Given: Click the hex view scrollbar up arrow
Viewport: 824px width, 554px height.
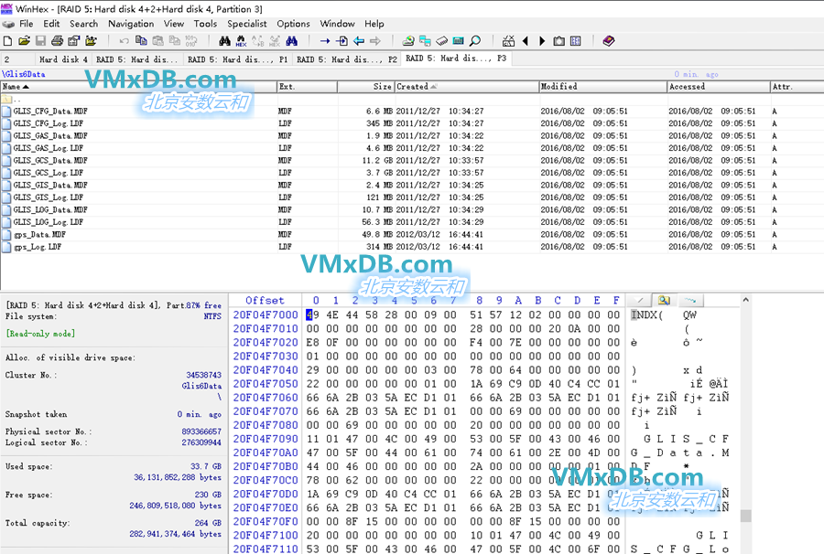Looking at the screenshot, I should click(745, 300).
